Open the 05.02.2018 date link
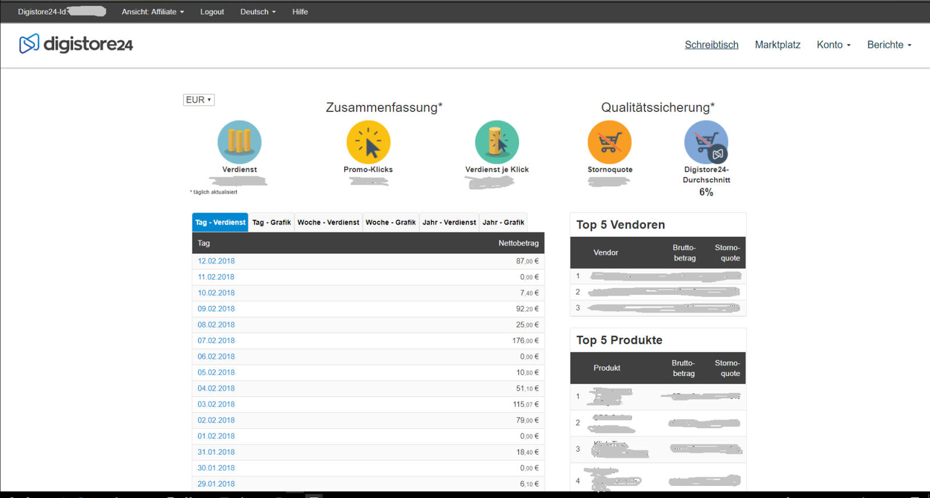930x498 pixels. (x=216, y=373)
